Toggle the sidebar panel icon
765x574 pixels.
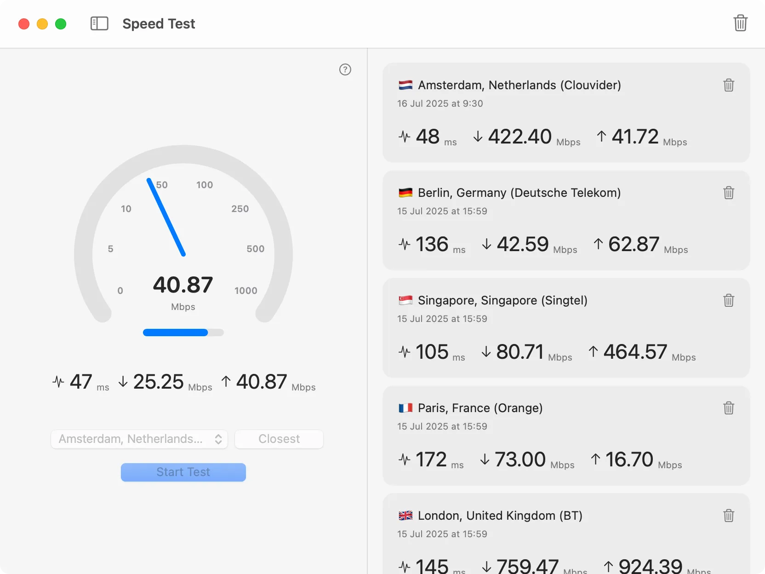pos(99,23)
